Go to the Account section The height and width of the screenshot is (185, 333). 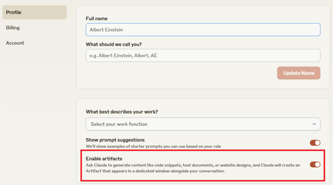[x=15, y=43]
